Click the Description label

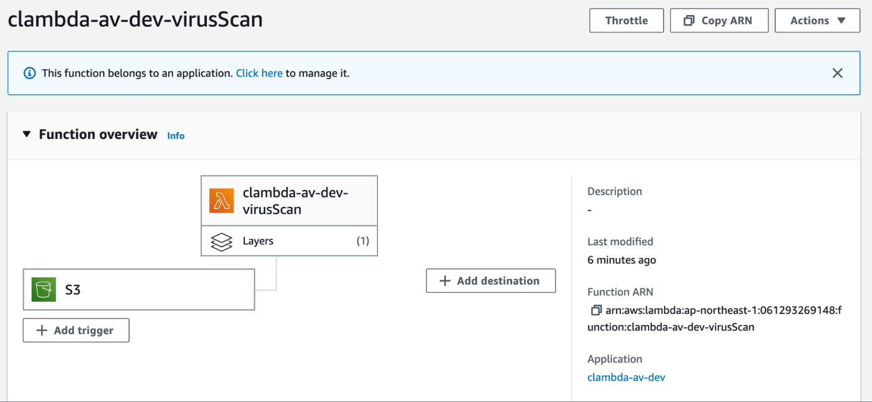615,191
